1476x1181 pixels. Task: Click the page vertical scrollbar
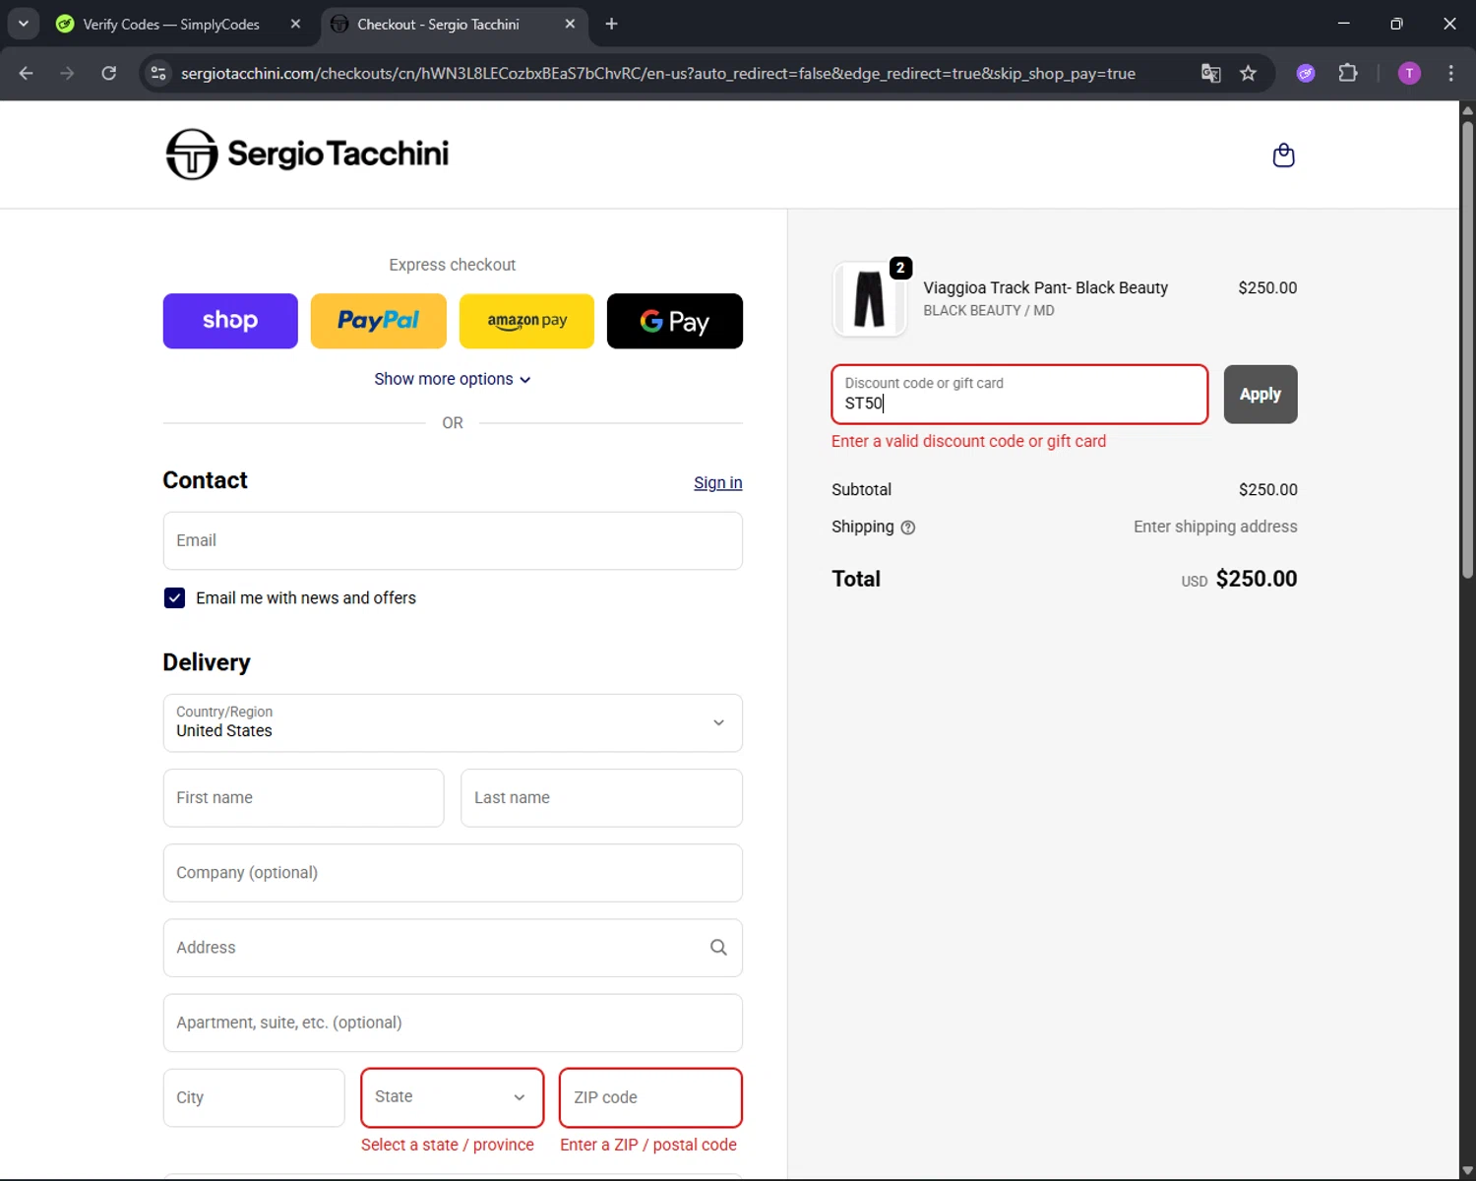point(1467,349)
